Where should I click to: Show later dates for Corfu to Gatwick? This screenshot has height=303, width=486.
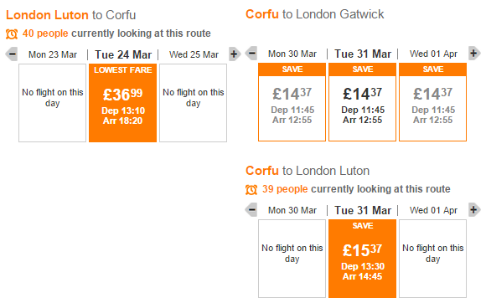click(474, 54)
